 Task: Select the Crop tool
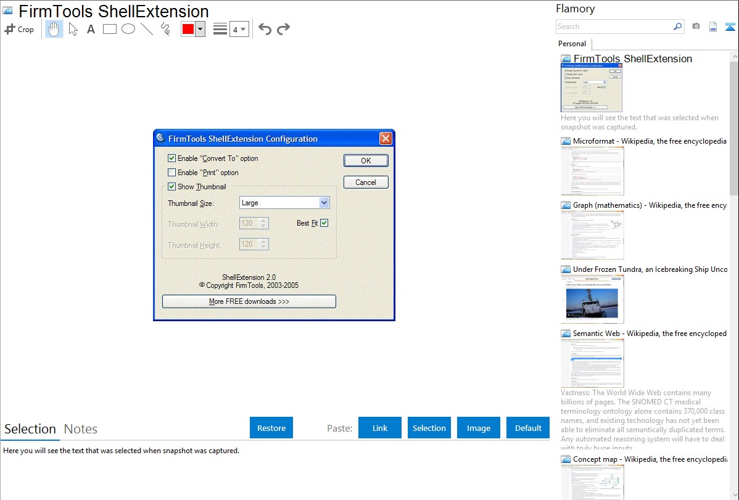pos(19,29)
